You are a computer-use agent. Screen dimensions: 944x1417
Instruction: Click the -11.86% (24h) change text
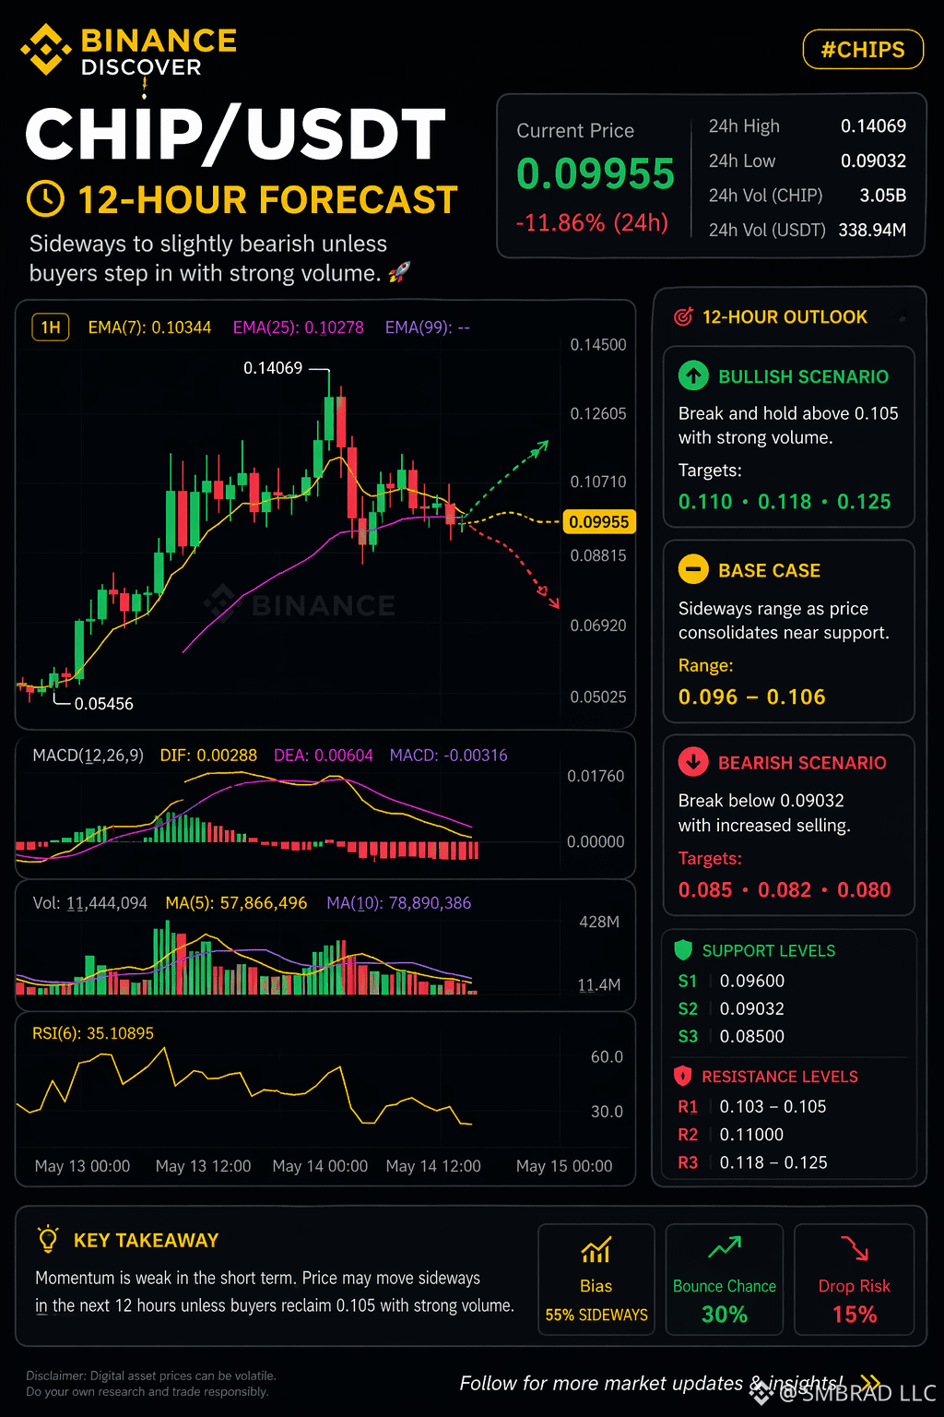[x=592, y=222]
